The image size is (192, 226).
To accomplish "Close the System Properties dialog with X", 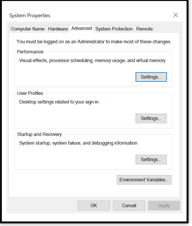I will (x=175, y=15).
